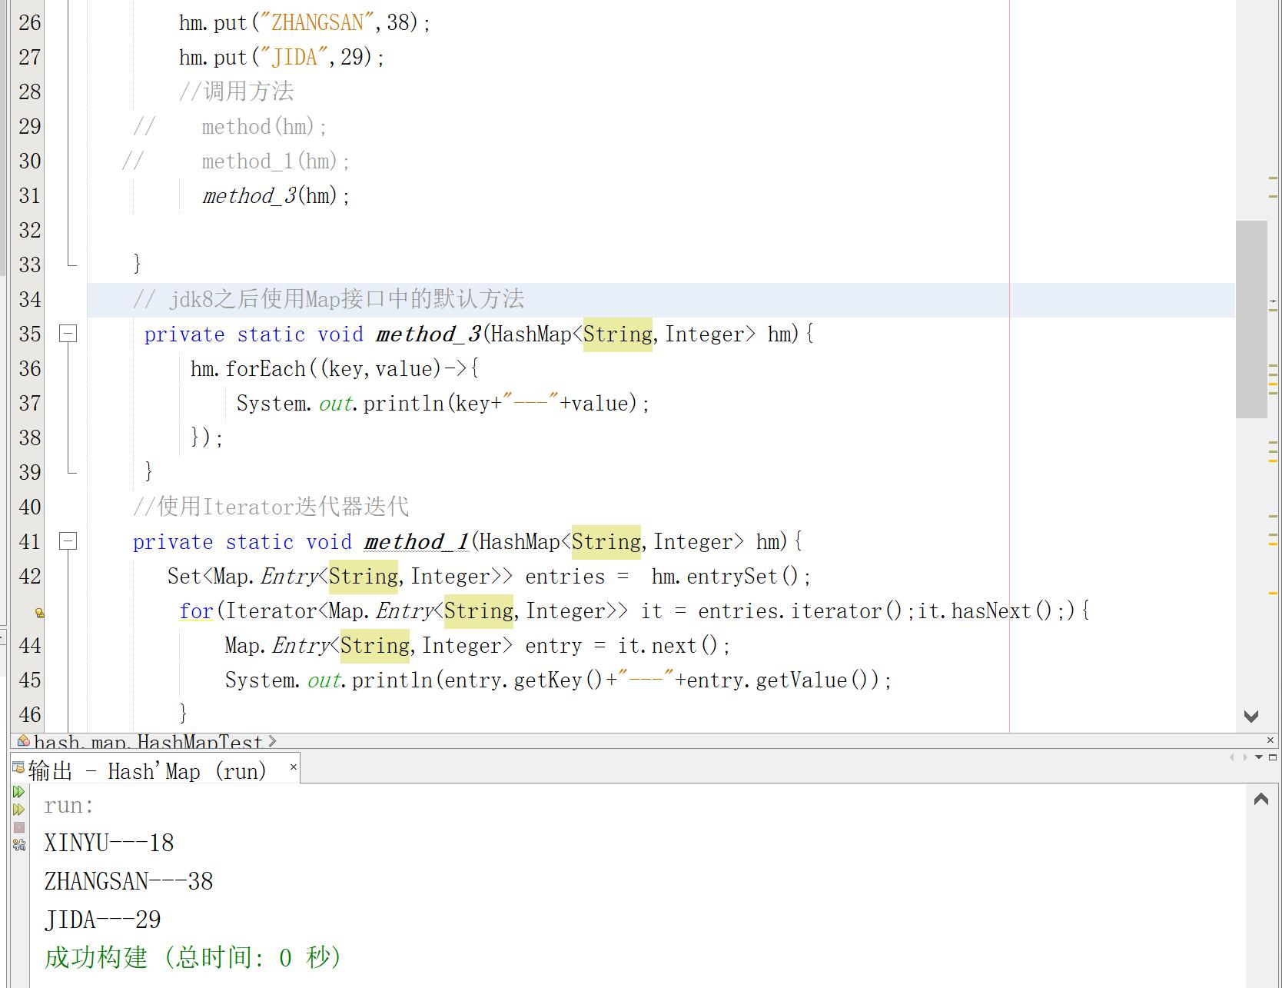The width and height of the screenshot is (1282, 988).
Task: Click the method_3 declaration name on line 35
Action: (x=429, y=334)
